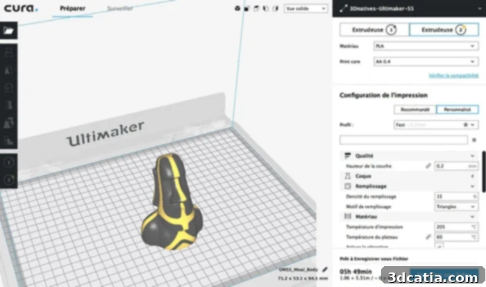Switch camera to left side view cube

pos(266,8)
